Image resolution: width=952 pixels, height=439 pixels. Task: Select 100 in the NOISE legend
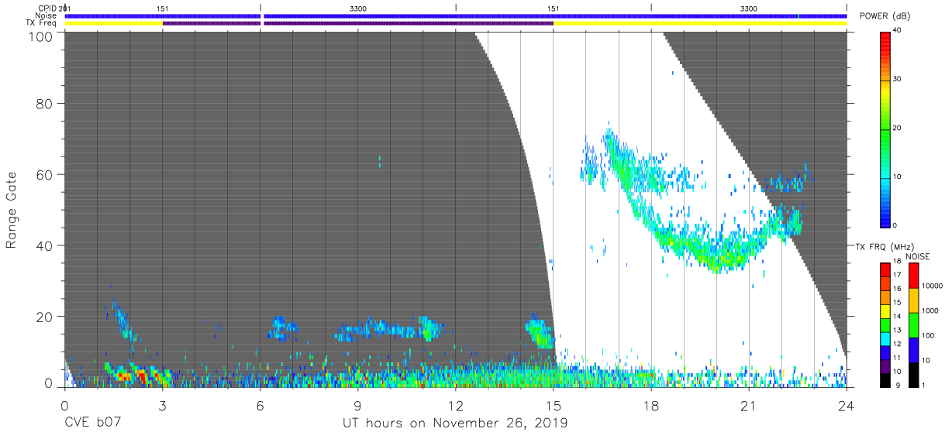(x=930, y=335)
